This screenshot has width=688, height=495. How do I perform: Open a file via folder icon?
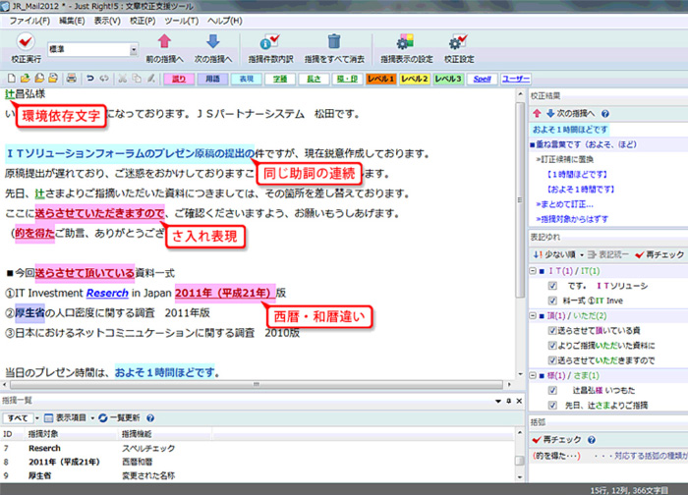pos(25,79)
